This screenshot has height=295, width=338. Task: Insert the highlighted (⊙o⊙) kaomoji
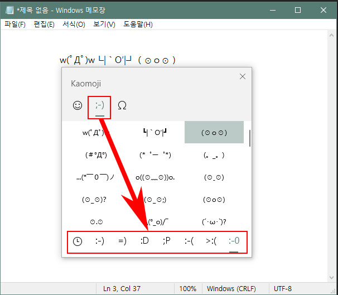click(x=214, y=132)
